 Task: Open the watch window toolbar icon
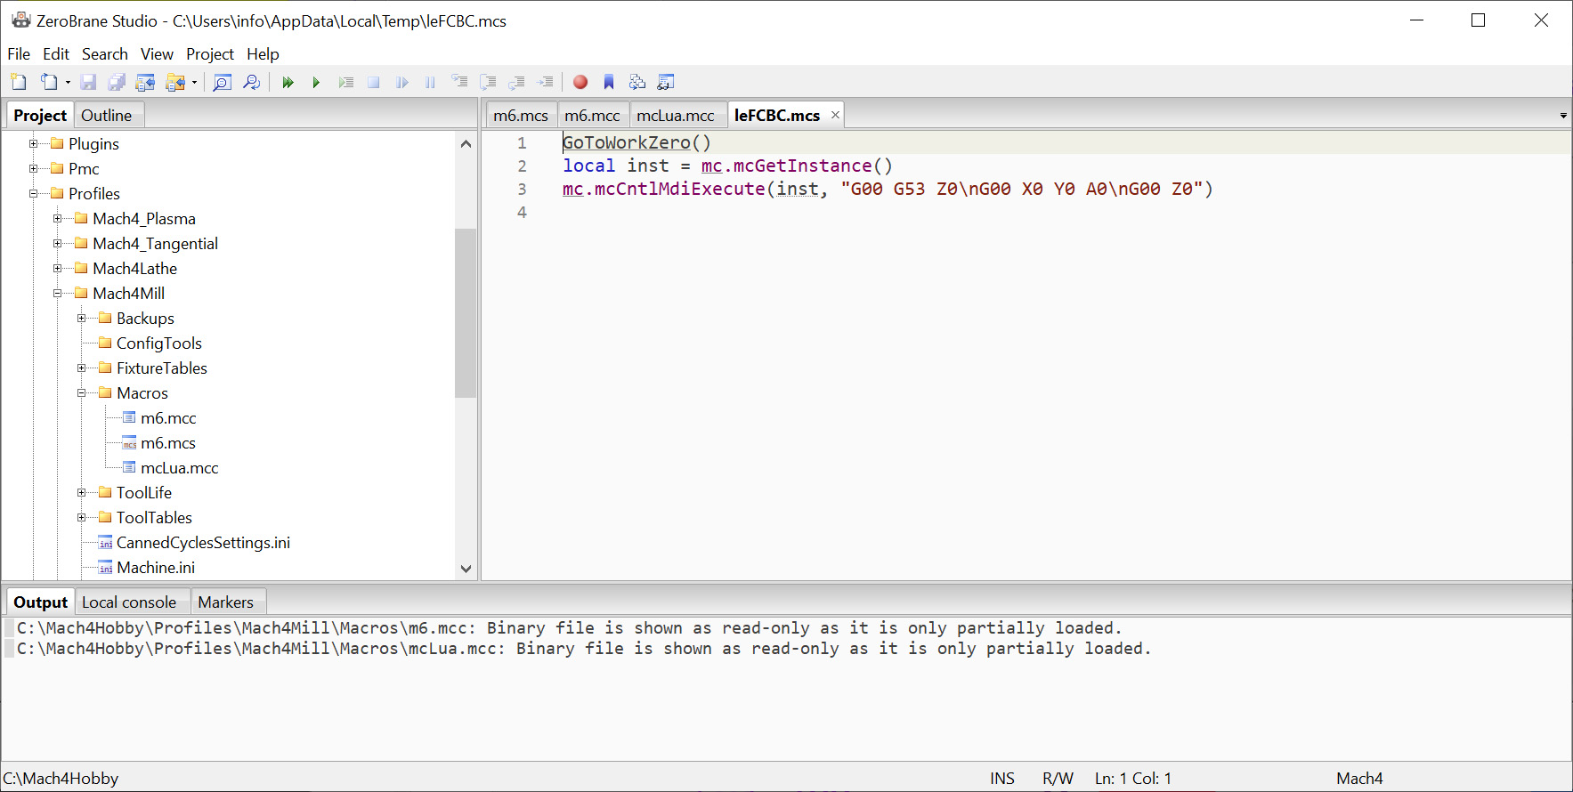(666, 82)
